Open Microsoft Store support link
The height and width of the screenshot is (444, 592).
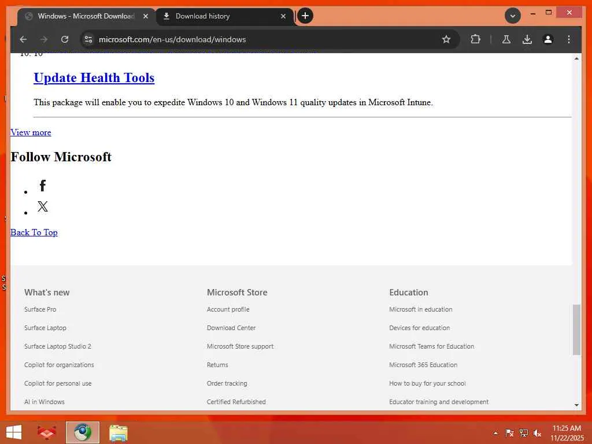240,346
